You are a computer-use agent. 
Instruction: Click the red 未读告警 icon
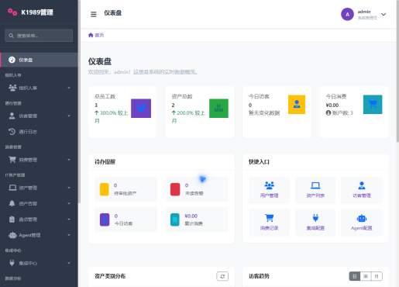click(175, 189)
